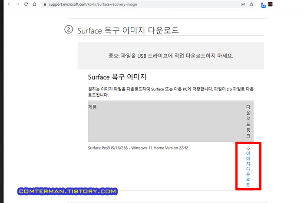Click the paragraph starting with 원하는 이미지 파일을
The image size is (304, 203).
tap(171, 92)
